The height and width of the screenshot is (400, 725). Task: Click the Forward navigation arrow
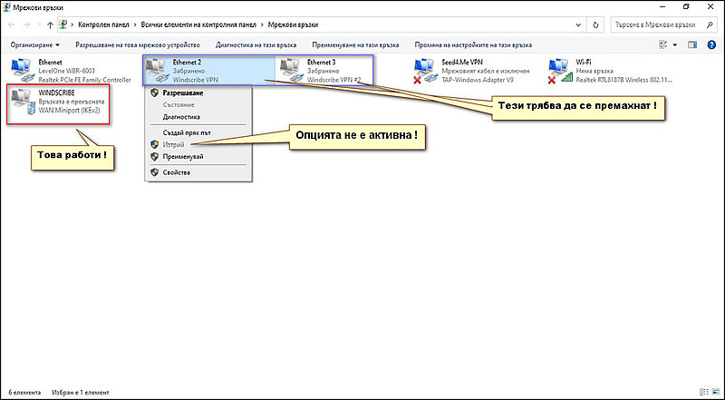click(27, 25)
